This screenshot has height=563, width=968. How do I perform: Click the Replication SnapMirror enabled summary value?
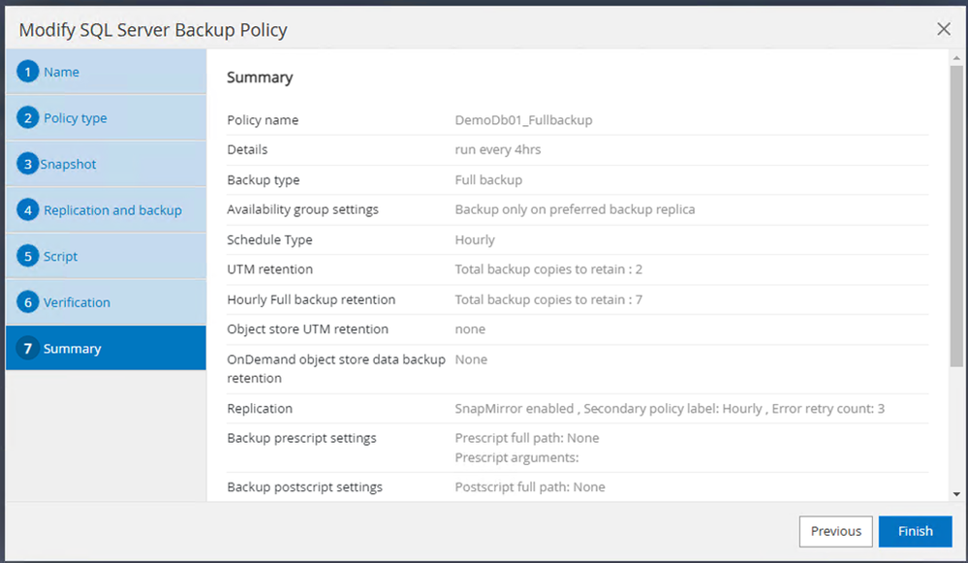(x=670, y=409)
